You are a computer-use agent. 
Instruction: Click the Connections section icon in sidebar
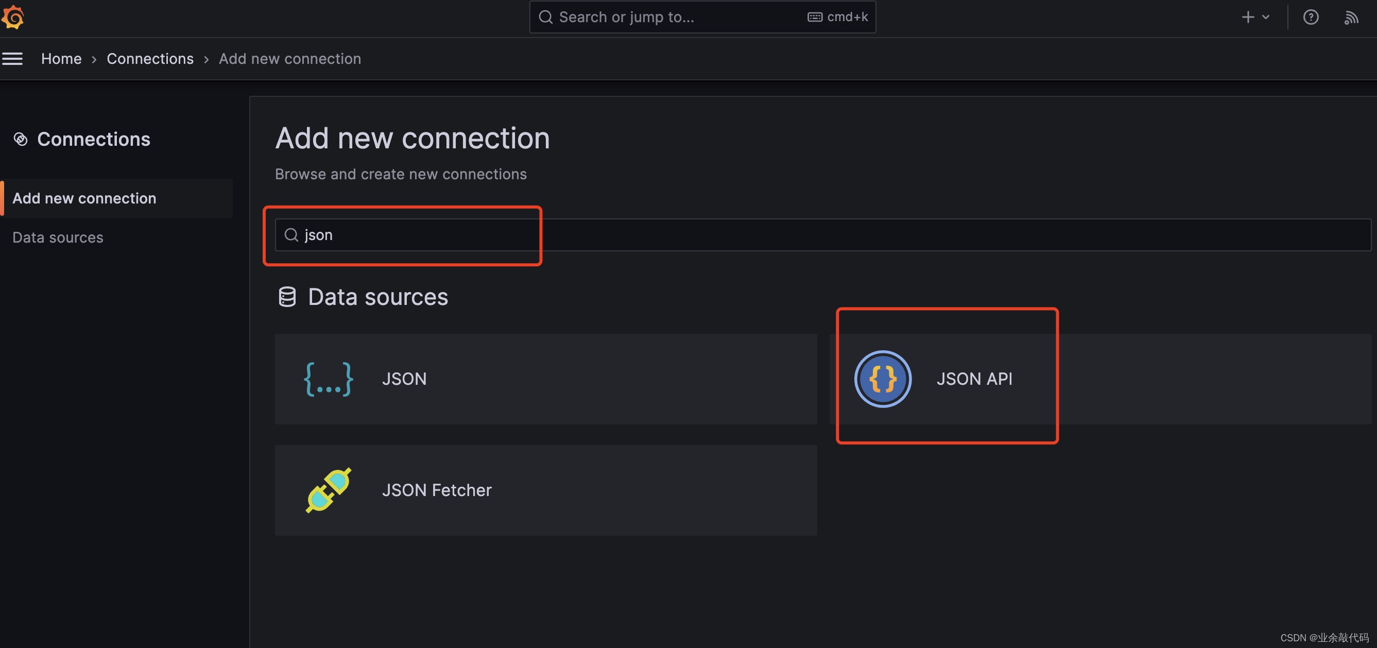click(x=20, y=139)
